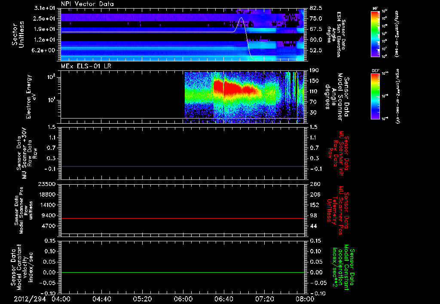Click the 'cnts/(cm**2-sr-sec)' units label

pyautogui.click(x=397, y=33)
